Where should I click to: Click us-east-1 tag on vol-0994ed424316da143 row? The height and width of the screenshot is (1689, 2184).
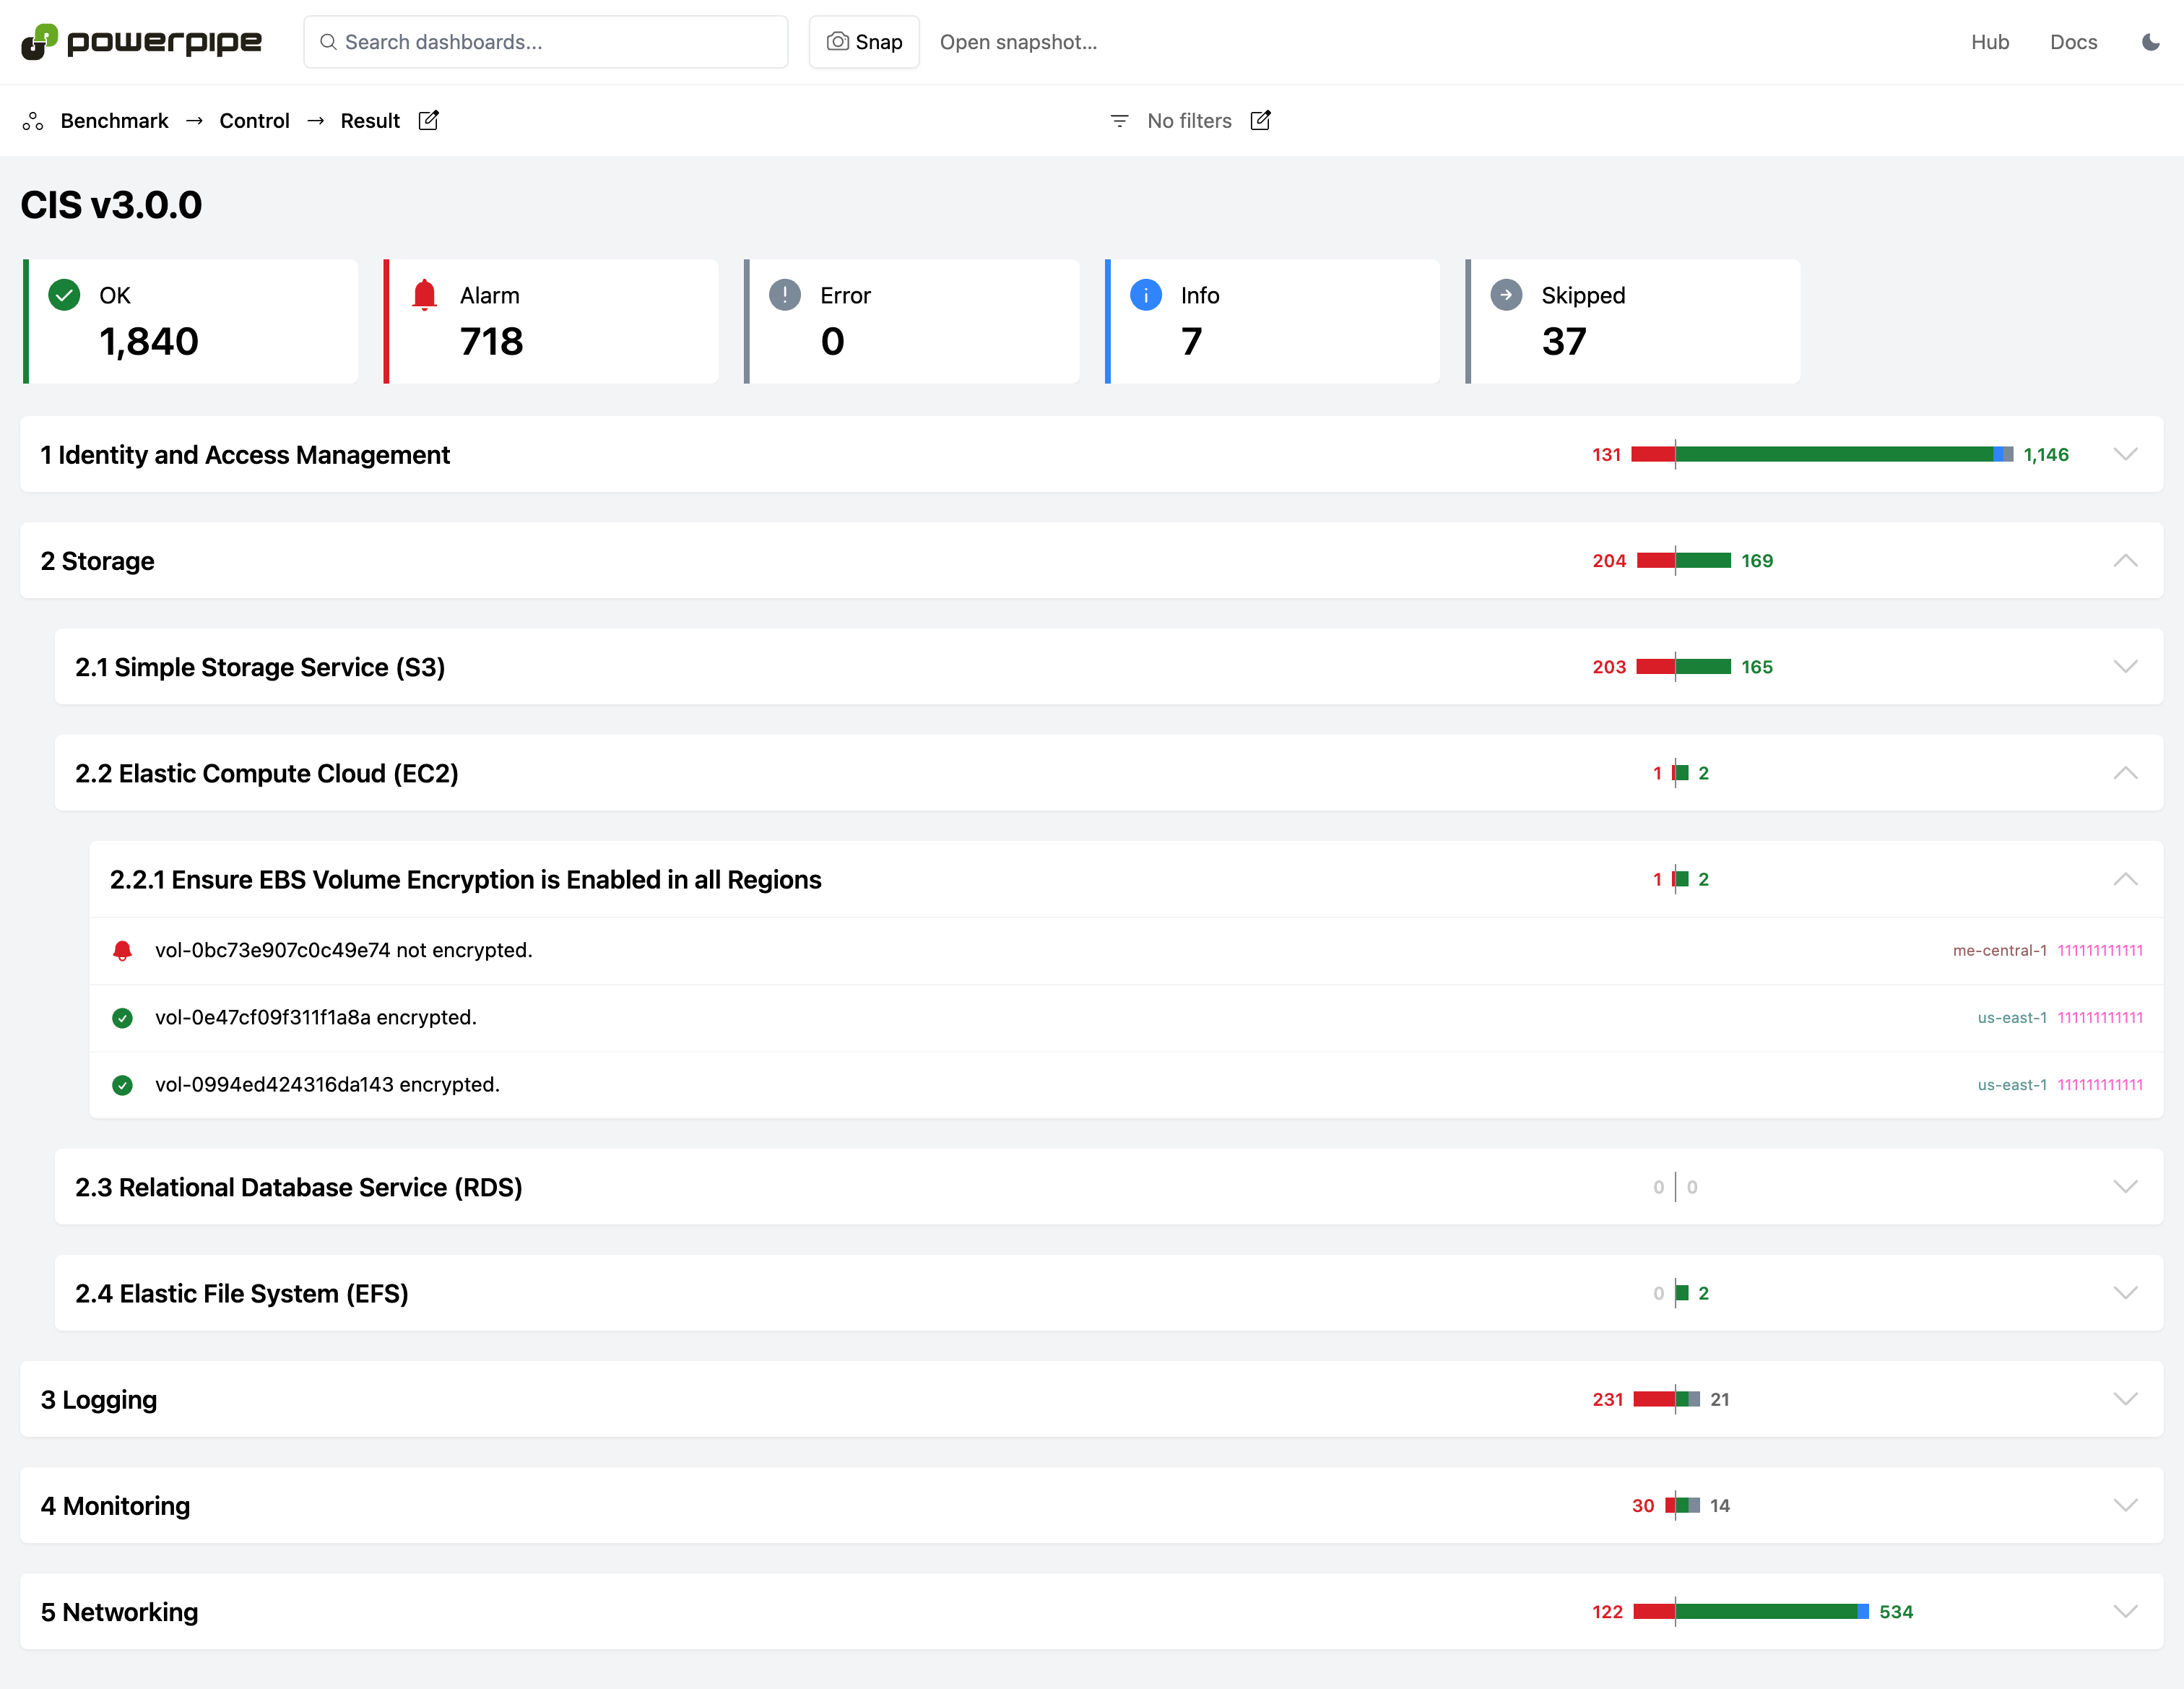2012,1085
